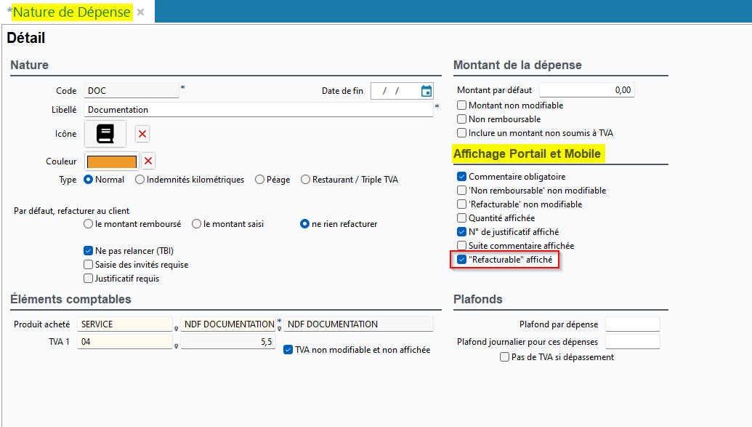Open lookup beside TVA 1 code field
Viewport: 752px width, 427px height.
click(176, 345)
